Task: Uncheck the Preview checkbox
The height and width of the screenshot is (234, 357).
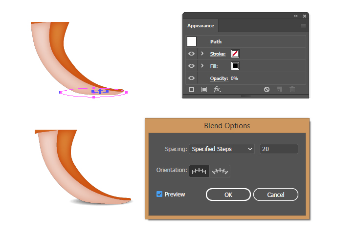Action: pyautogui.click(x=159, y=194)
